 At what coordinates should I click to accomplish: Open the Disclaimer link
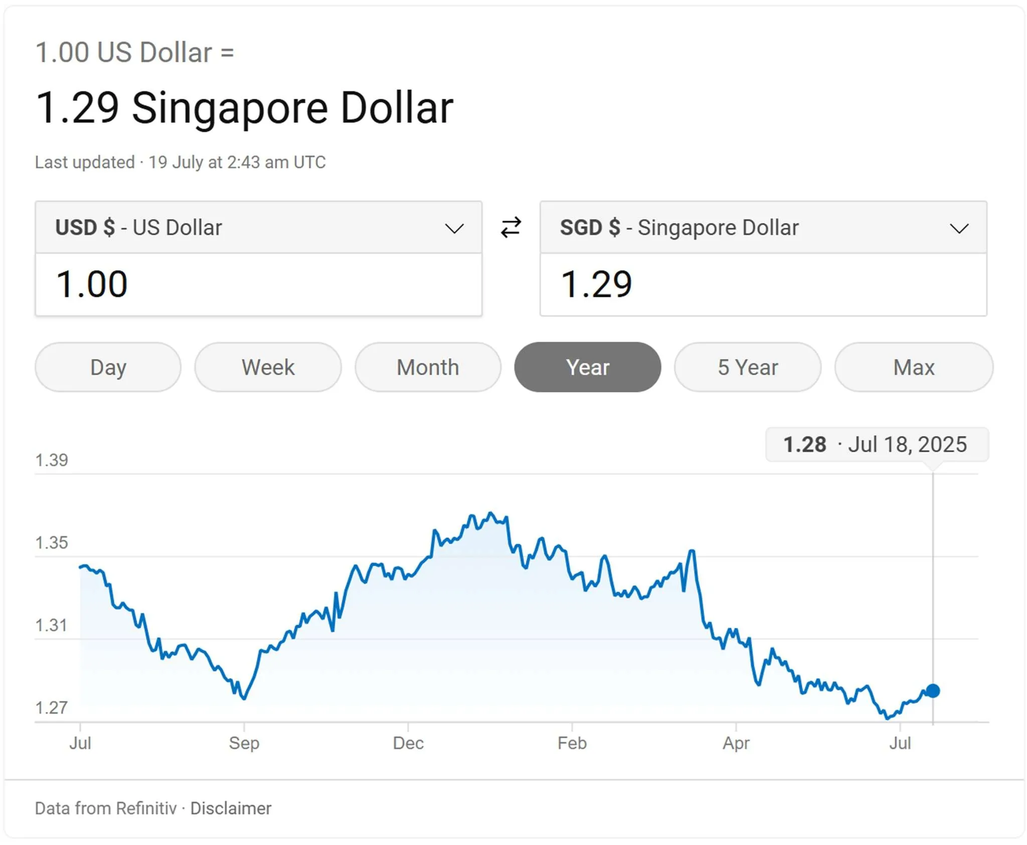231,808
